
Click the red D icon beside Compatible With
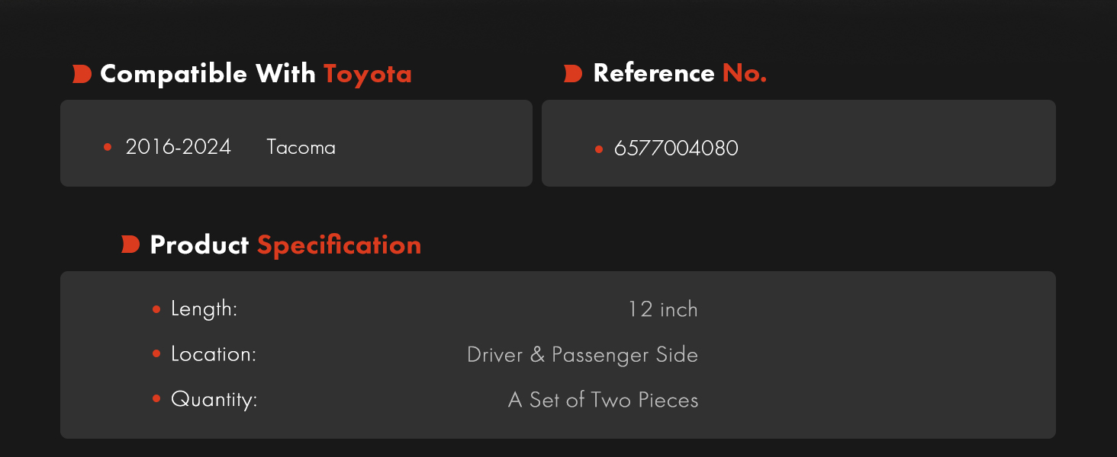click(82, 74)
